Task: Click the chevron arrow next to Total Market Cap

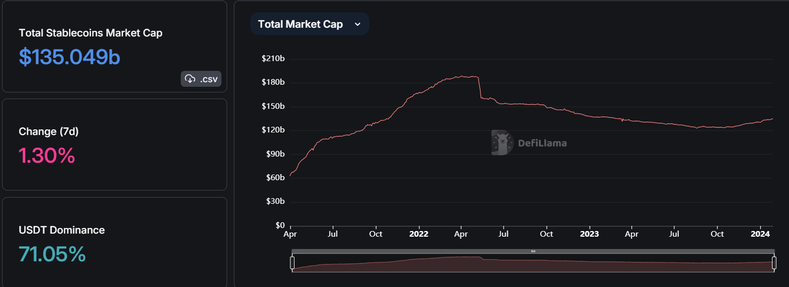Action: point(357,24)
